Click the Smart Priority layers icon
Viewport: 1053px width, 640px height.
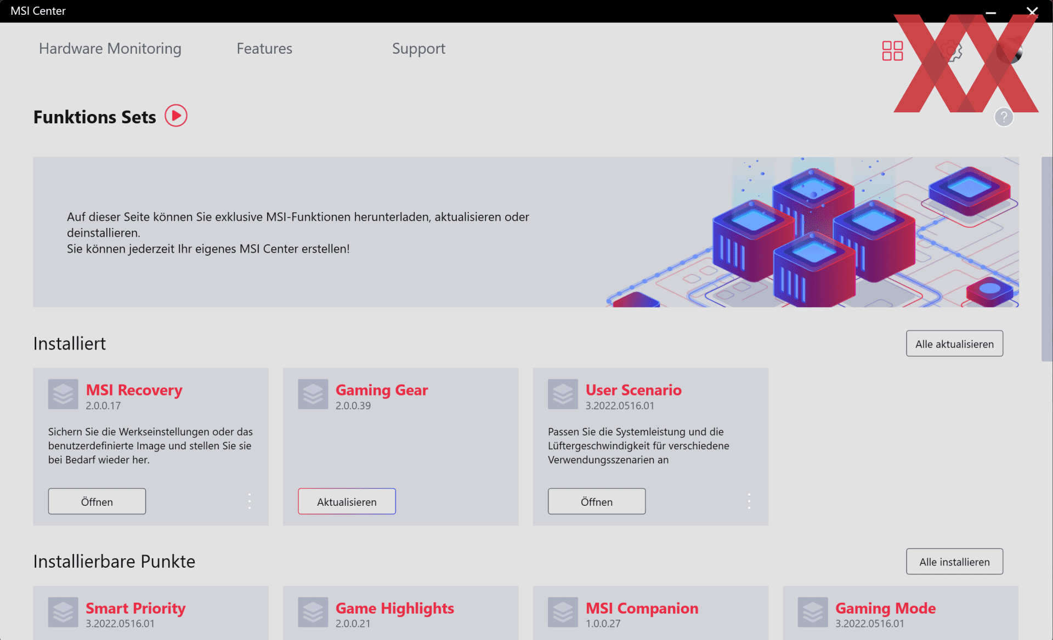click(63, 612)
